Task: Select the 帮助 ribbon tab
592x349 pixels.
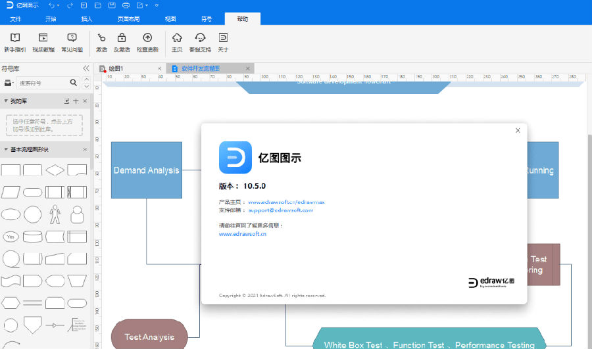Action: click(242, 19)
